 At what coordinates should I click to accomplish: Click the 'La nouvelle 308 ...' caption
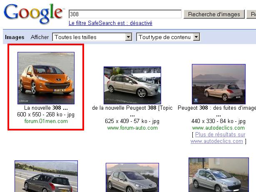pyautogui.click(x=46, y=108)
